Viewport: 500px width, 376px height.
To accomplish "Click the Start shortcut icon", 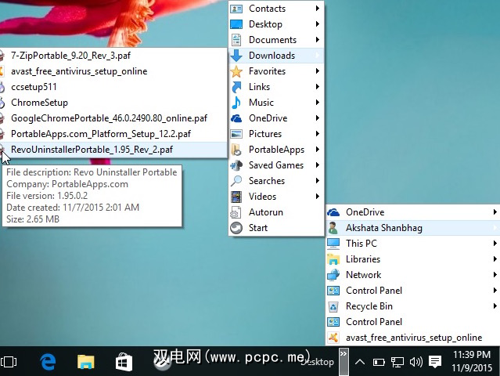I will coord(236,228).
